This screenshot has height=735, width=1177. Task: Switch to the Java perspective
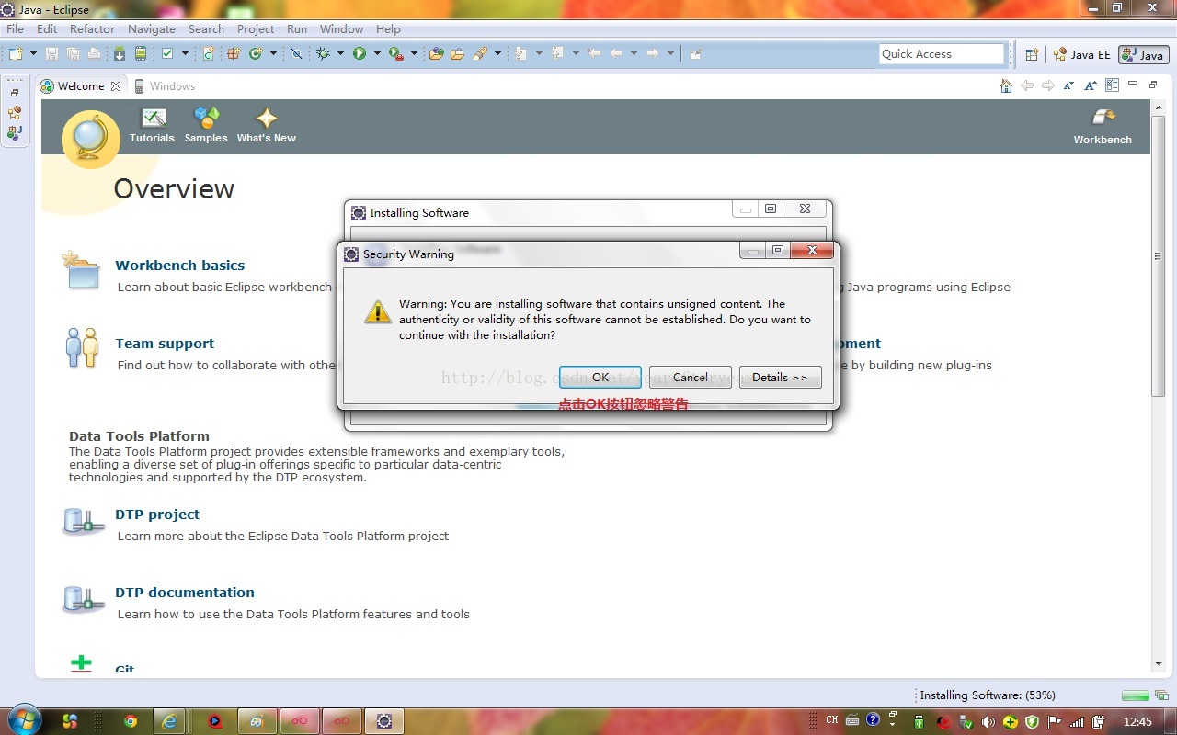(1143, 54)
